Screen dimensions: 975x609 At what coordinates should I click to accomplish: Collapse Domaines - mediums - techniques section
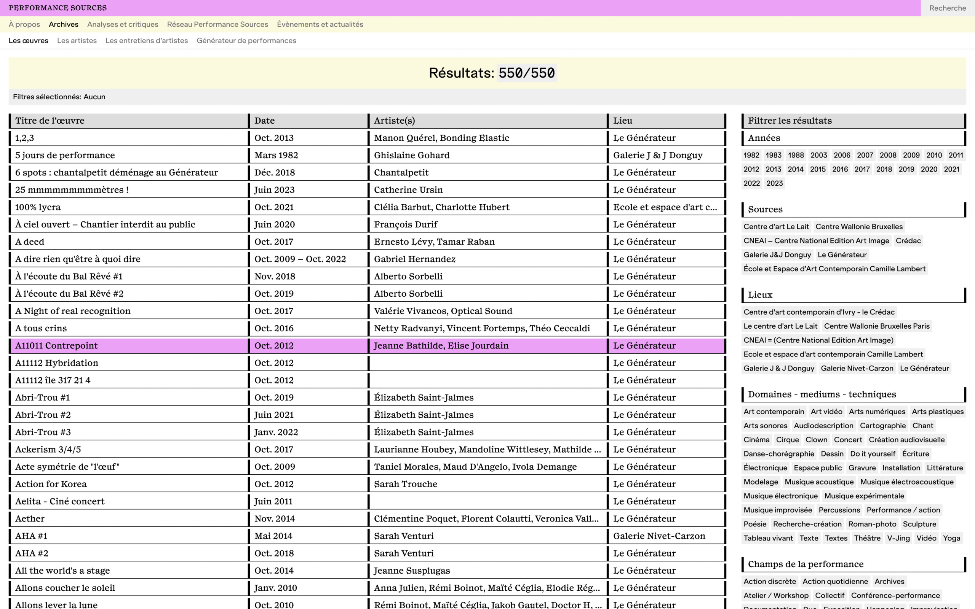822,394
